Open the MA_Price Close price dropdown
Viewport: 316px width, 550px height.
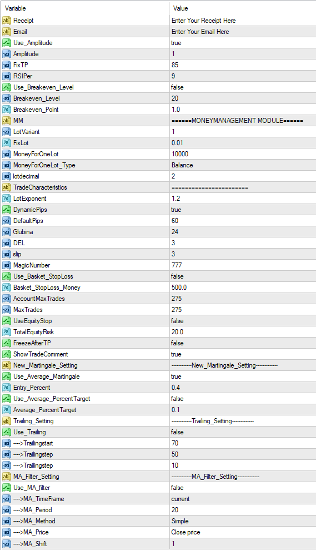point(243,532)
